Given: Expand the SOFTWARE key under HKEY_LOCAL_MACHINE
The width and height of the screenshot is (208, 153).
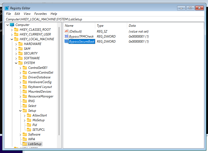Looking at the screenshot, I should pyautogui.click(x=16, y=58).
